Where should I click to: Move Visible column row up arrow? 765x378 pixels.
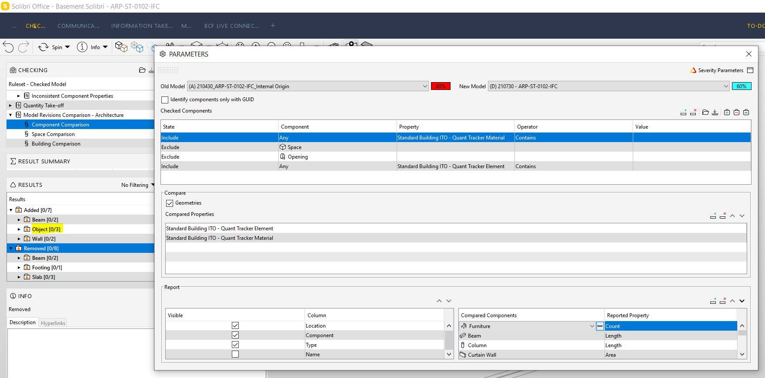tap(439, 301)
